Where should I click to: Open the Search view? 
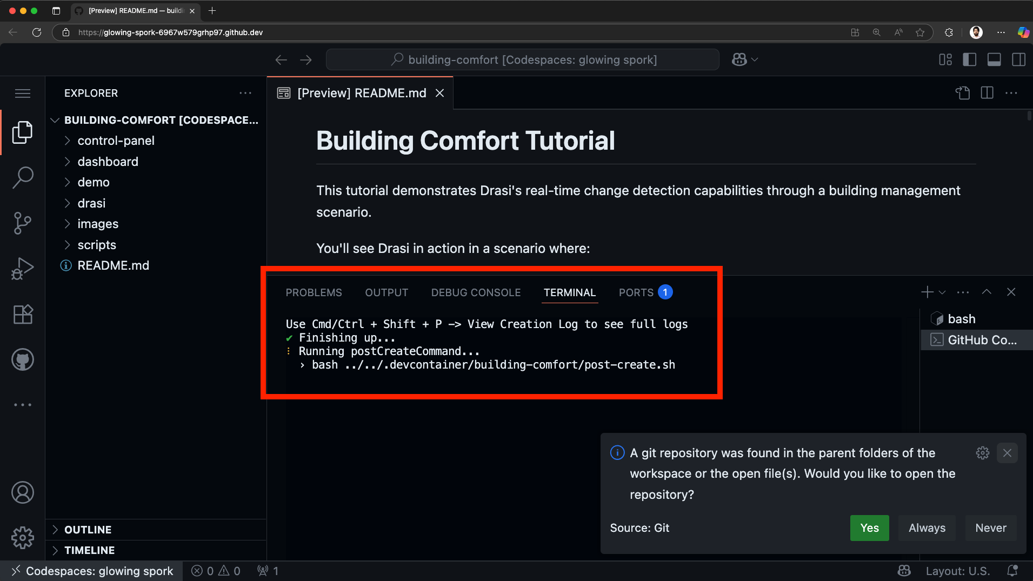pos(23,177)
